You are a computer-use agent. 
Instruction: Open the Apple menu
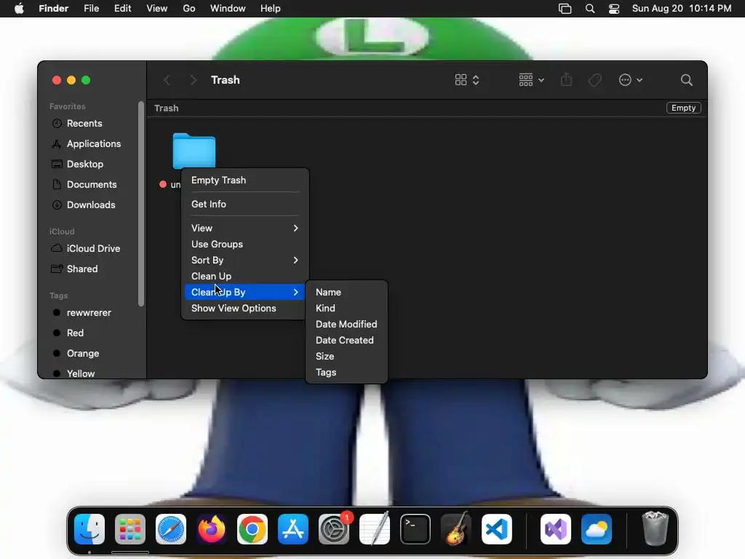(x=19, y=9)
